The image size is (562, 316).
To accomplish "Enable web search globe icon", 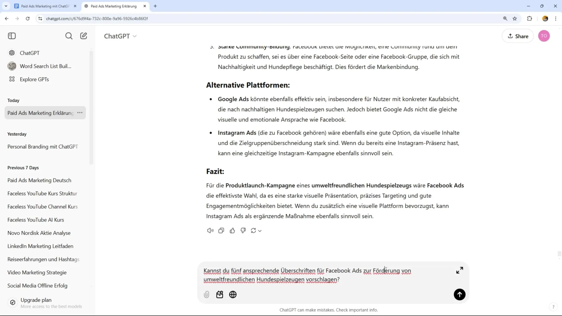I will click(233, 295).
